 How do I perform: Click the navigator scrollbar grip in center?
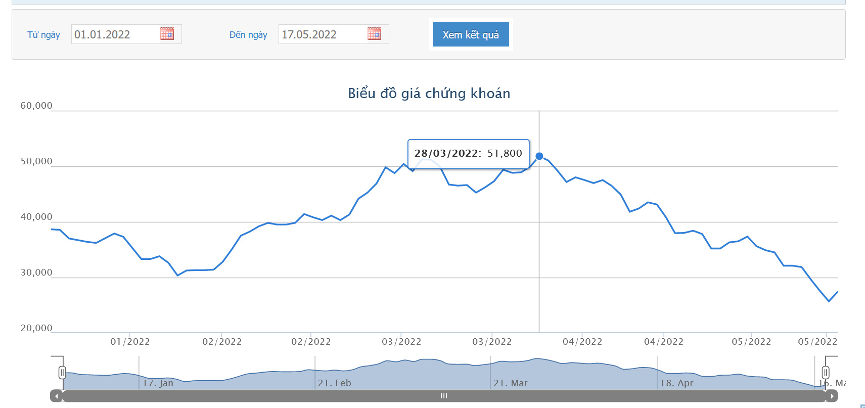(444, 396)
